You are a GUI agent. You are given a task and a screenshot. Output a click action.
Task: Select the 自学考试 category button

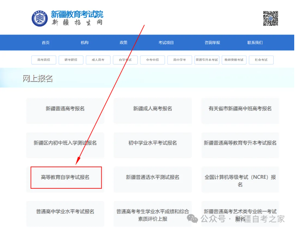pos(125,60)
